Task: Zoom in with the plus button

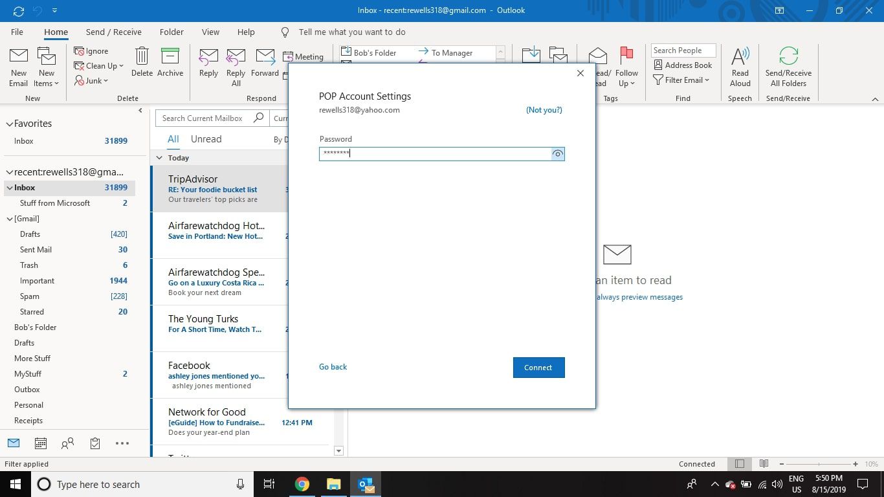Action: coord(856,464)
